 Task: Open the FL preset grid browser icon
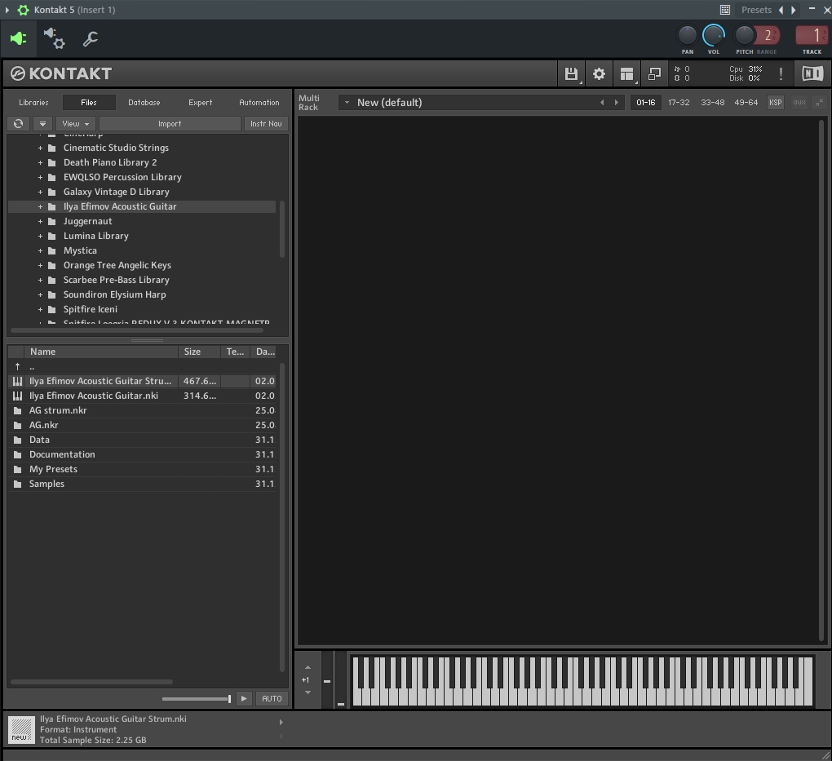[725, 10]
